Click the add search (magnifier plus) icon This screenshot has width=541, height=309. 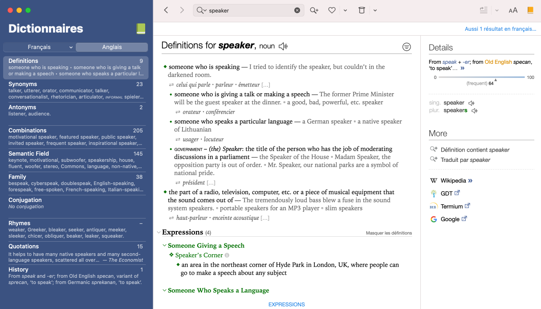coord(314,10)
